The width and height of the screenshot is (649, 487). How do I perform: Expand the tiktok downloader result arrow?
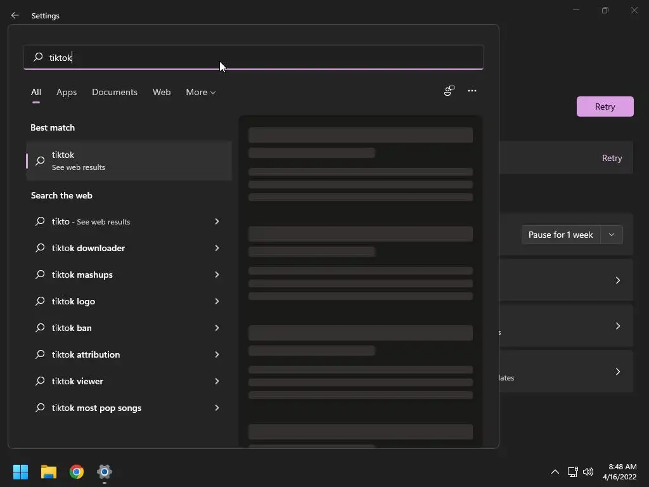pos(217,248)
